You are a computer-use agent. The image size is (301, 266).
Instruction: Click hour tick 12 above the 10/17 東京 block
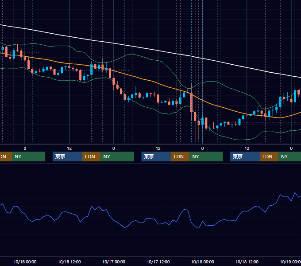click(x=158, y=149)
